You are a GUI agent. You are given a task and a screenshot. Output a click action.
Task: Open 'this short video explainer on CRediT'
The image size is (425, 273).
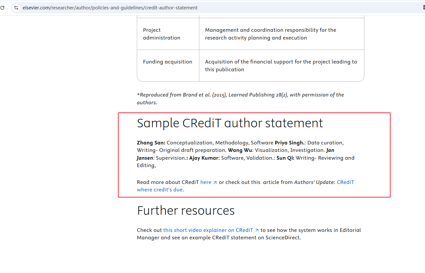click(208, 230)
